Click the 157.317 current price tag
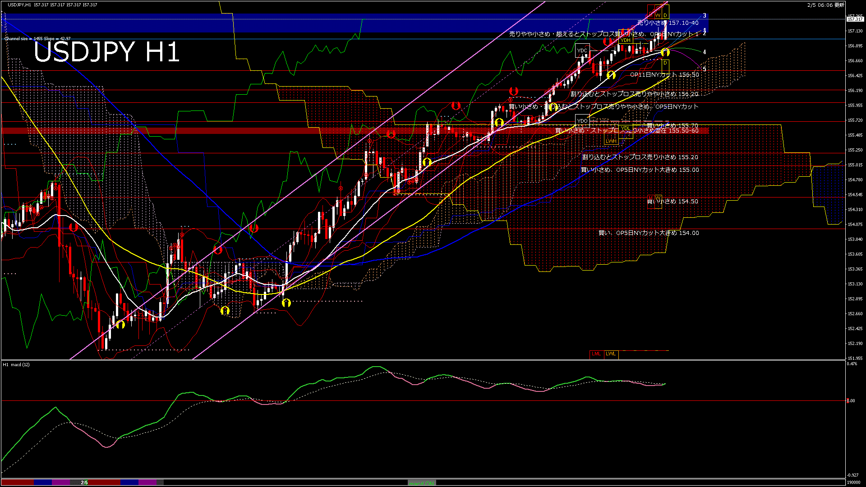This screenshot has height=487, width=866. (x=855, y=19)
